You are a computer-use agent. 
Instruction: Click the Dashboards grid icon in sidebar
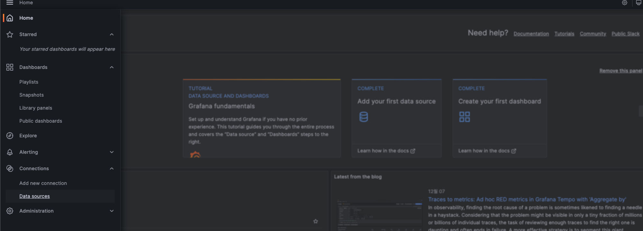pos(10,67)
